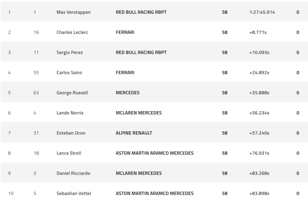
Task: Select FERRARI team in Leclerc row
Action: tap(125, 32)
